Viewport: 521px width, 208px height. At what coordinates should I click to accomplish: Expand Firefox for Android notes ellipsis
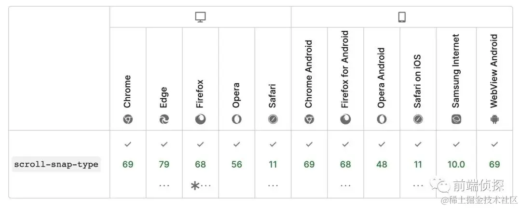345,185
